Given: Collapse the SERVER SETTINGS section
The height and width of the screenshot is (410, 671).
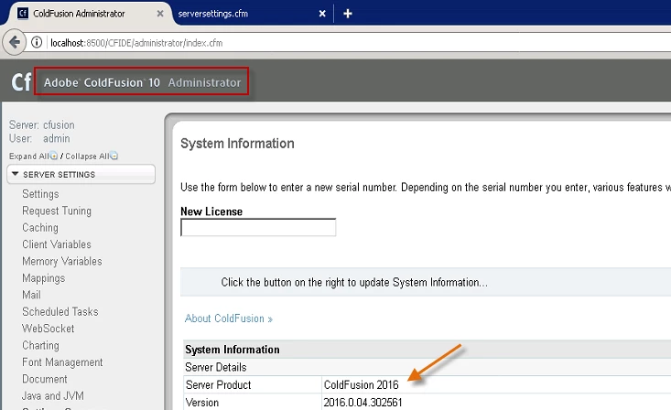Looking at the screenshot, I should coord(81,174).
